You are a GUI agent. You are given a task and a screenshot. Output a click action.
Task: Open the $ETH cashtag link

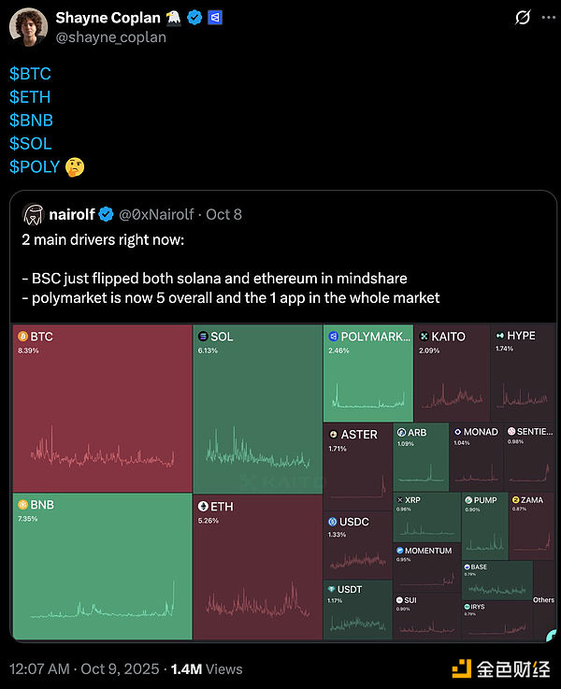[x=30, y=97]
